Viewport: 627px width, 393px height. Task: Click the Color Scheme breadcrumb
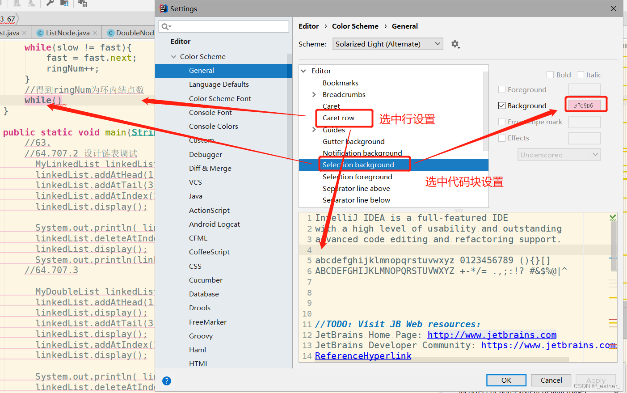[x=355, y=26]
